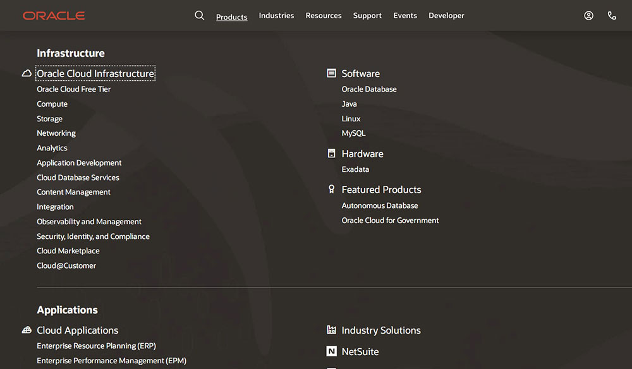Open the Industries menu

276,16
